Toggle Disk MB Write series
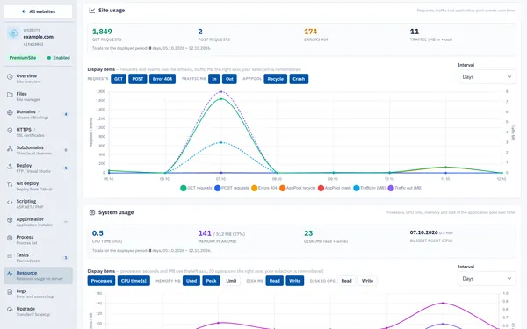The height and width of the screenshot is (329, 527). (x=295, y=281)
